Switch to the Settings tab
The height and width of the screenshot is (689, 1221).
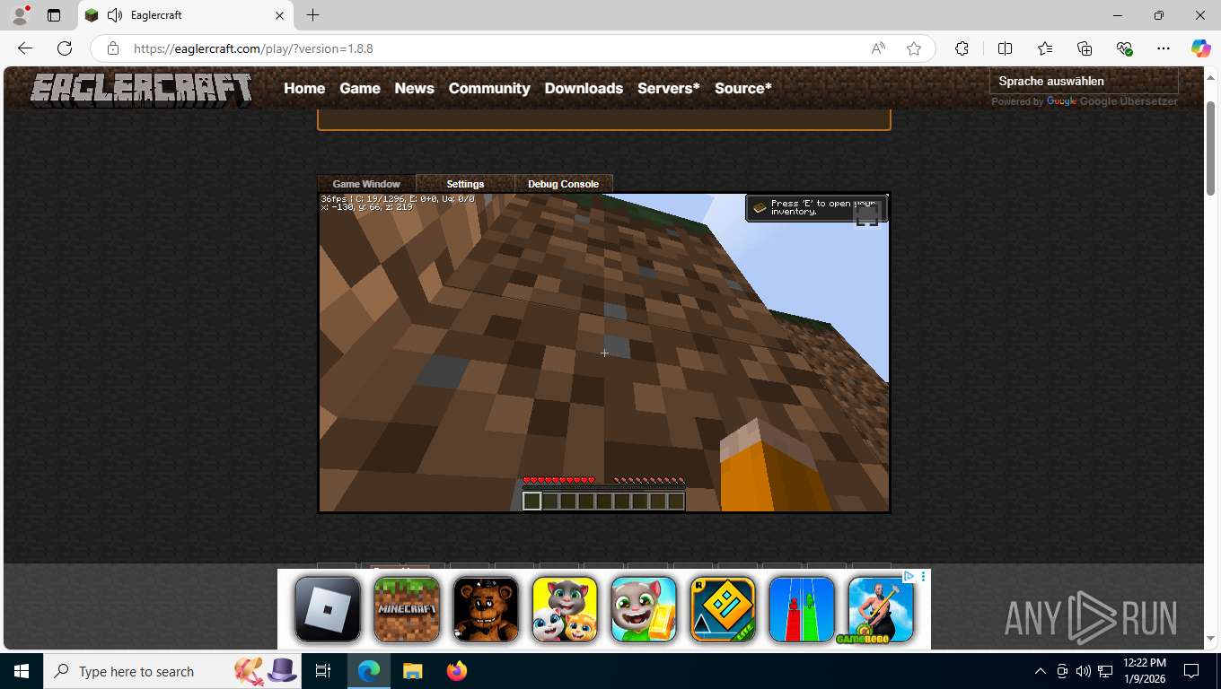[x=465, y=184]
